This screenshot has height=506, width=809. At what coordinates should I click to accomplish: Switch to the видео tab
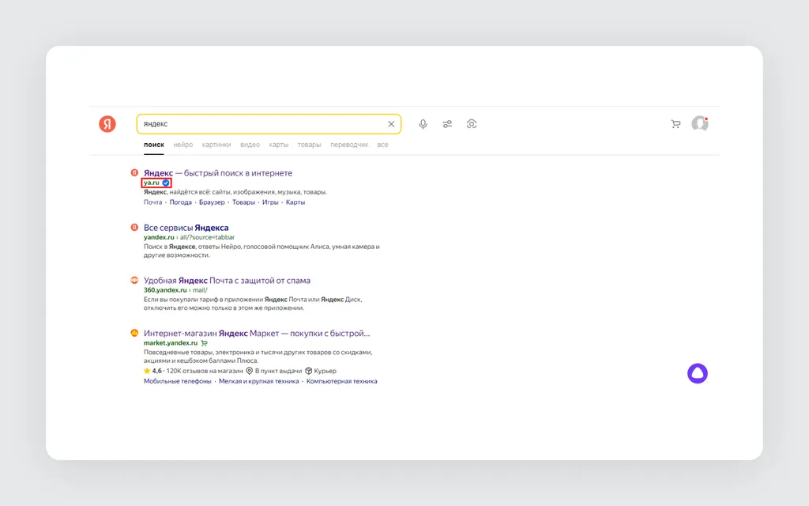[x=250, y=145]
